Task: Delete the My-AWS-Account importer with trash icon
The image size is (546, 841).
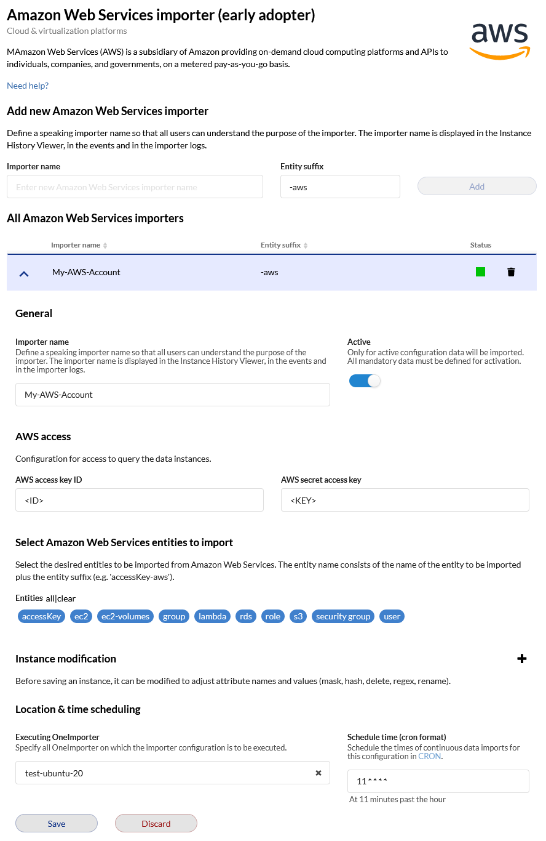Action: (511, 272)
